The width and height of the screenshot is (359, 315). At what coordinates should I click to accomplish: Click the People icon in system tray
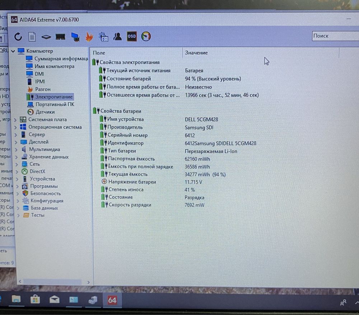tap(343, 303)
